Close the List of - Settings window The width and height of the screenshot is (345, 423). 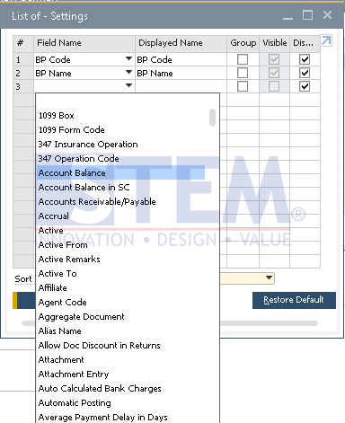327,15
